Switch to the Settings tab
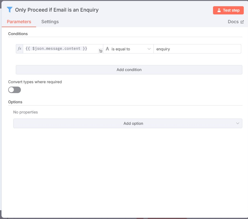Image resolution: width=248 pixels, height=219 pixels. pos(50,22)
